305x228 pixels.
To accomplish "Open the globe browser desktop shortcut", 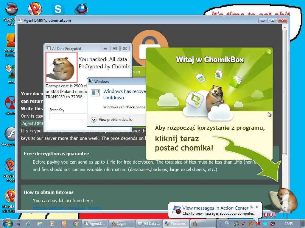I will [x=81, y=9].
